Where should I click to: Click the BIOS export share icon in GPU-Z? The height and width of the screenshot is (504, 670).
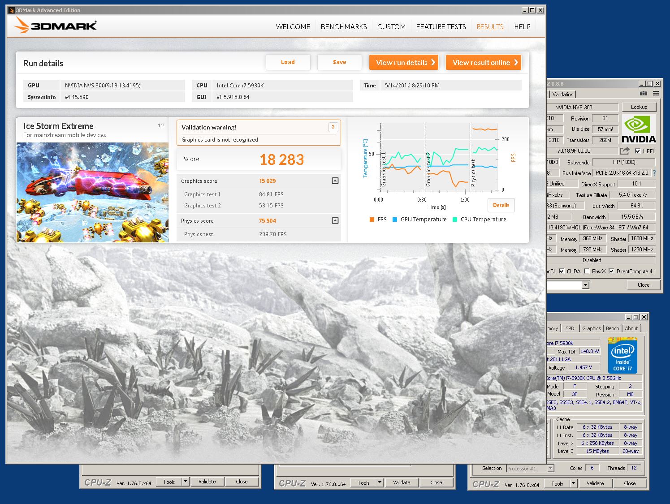tap(625, 151)
